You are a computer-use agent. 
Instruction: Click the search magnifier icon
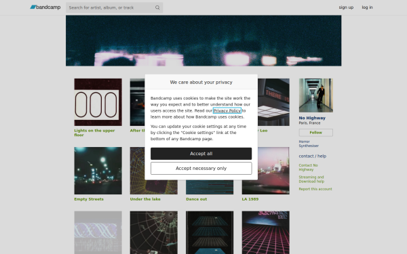(x=157, y=7)
